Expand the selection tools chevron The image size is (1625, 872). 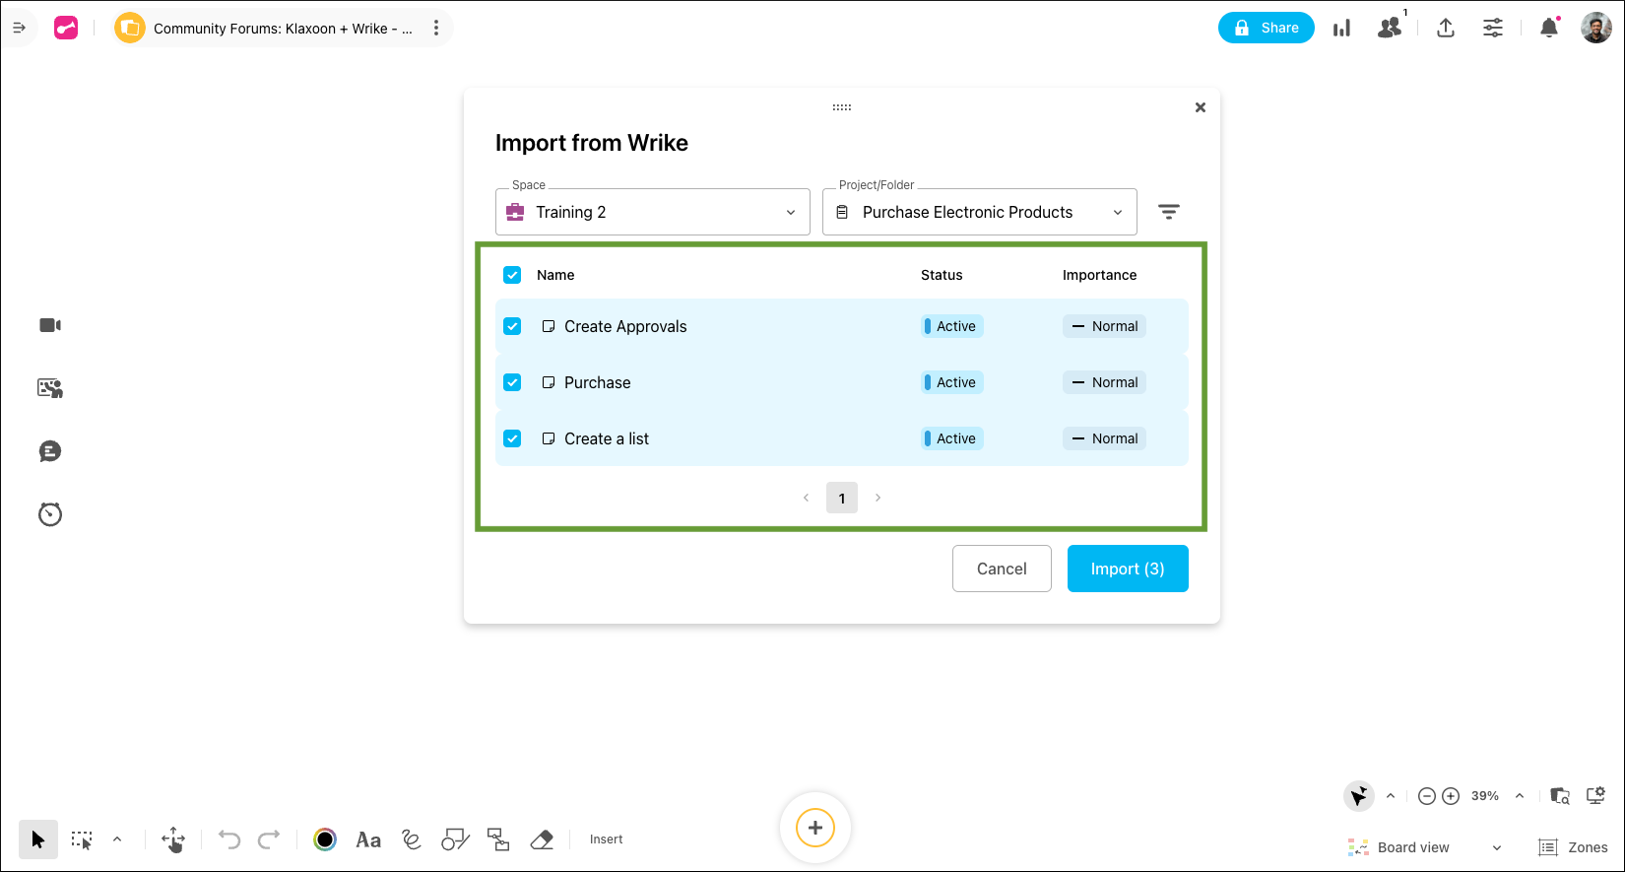pos(117,839)
